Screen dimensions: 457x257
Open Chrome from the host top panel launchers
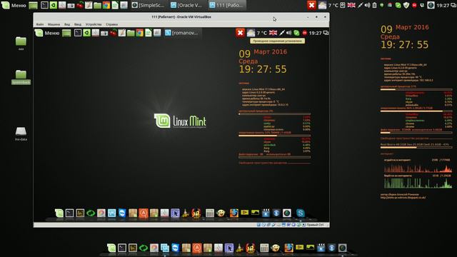pyautogui.click(x=106, y=5)
